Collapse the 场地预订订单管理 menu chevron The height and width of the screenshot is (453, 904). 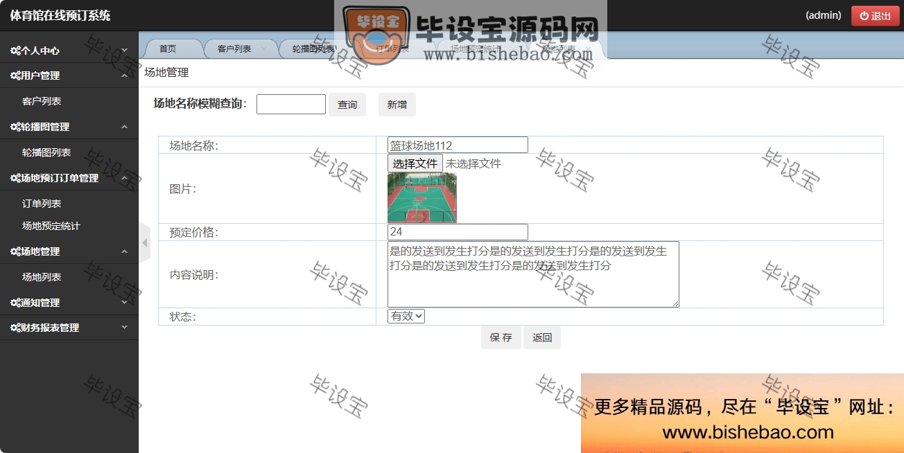[x=124, y=178]
